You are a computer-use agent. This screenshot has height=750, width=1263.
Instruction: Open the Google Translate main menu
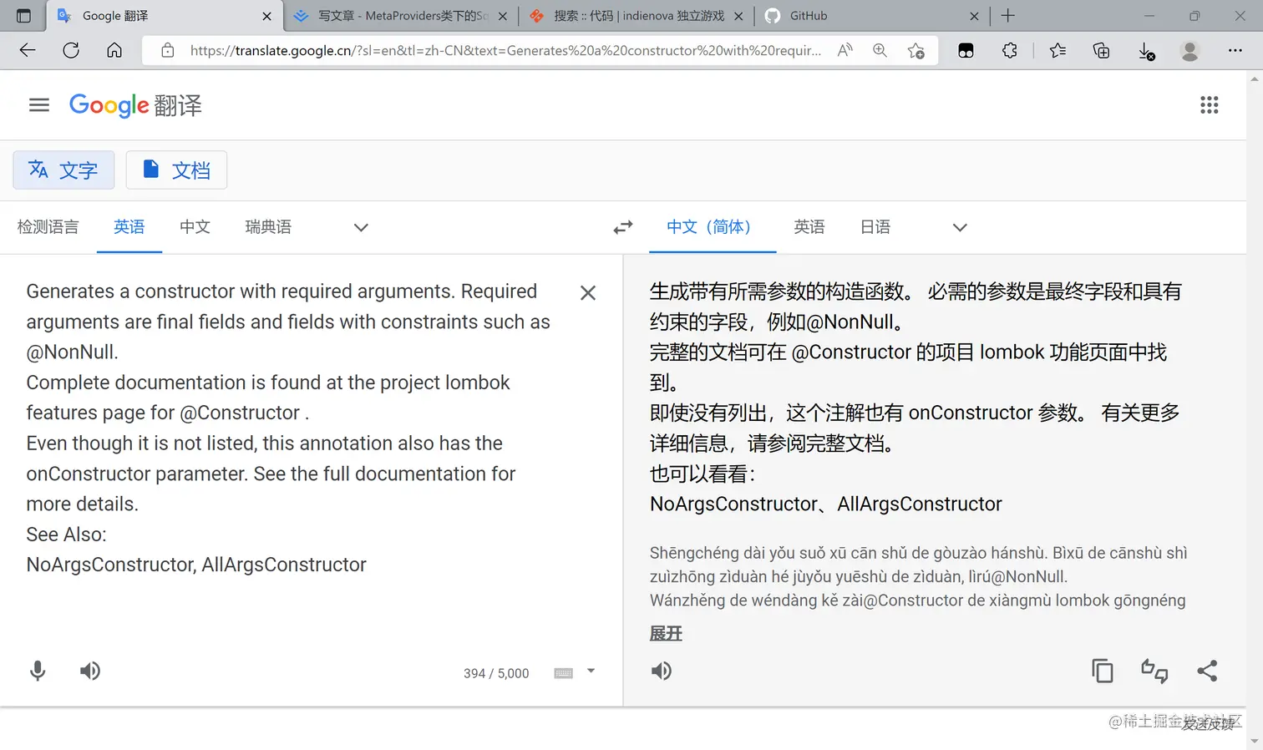pos(39,105)
